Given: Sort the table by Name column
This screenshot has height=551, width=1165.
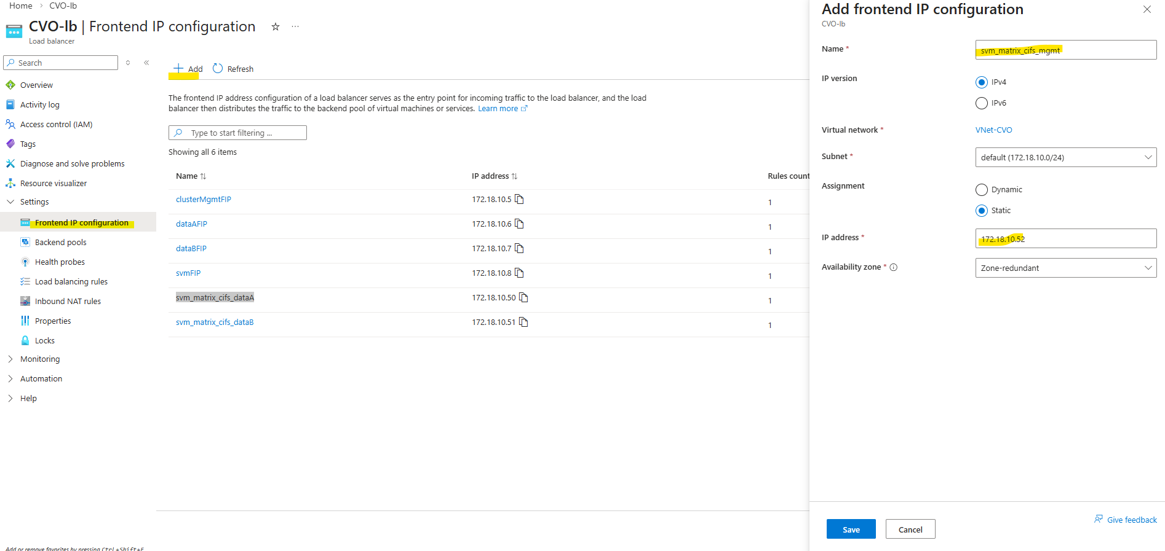Looking at the screenshot, I should (x=191, y=176).
